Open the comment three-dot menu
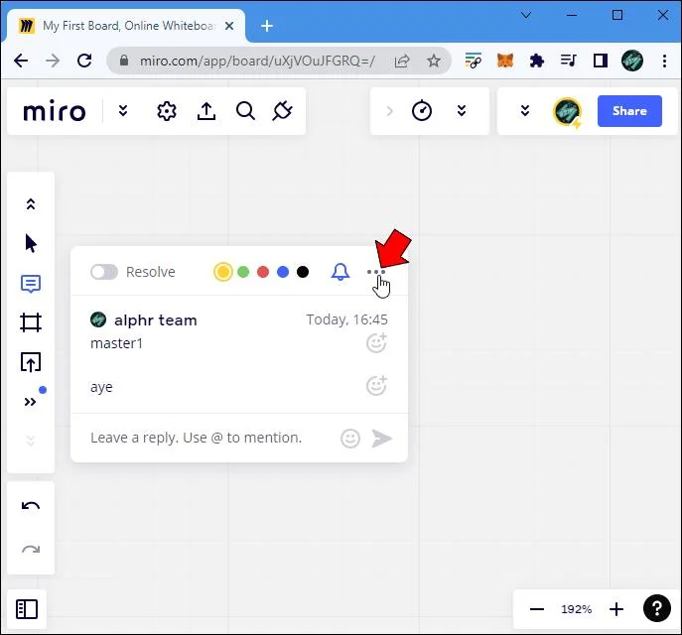Viewport: 682px width, 635px height. [376, 272]
